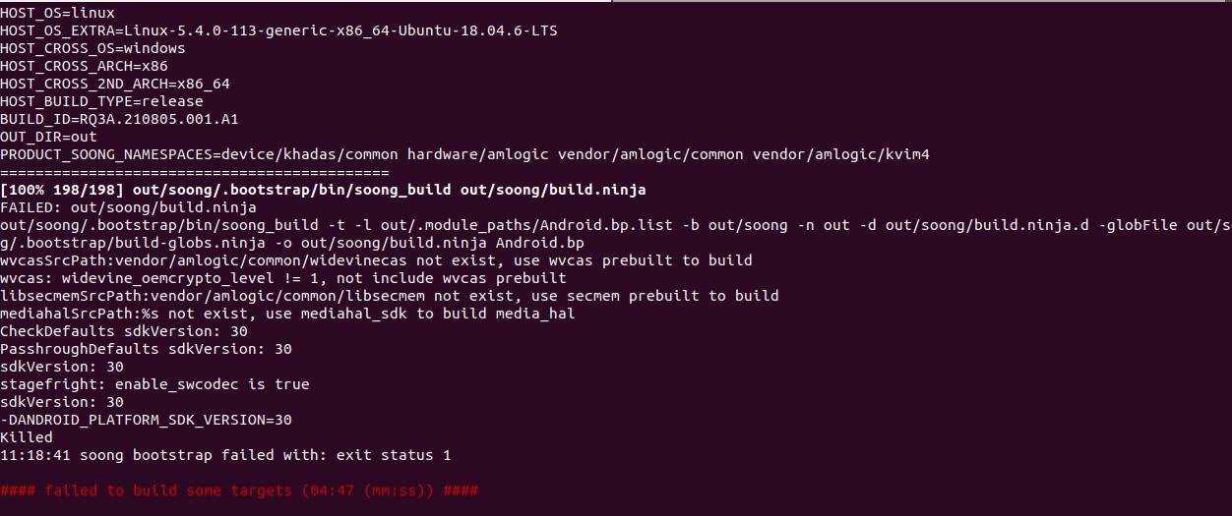Click the 'Killed' output line
1232x516 pixels.
[x=27, y=437]
